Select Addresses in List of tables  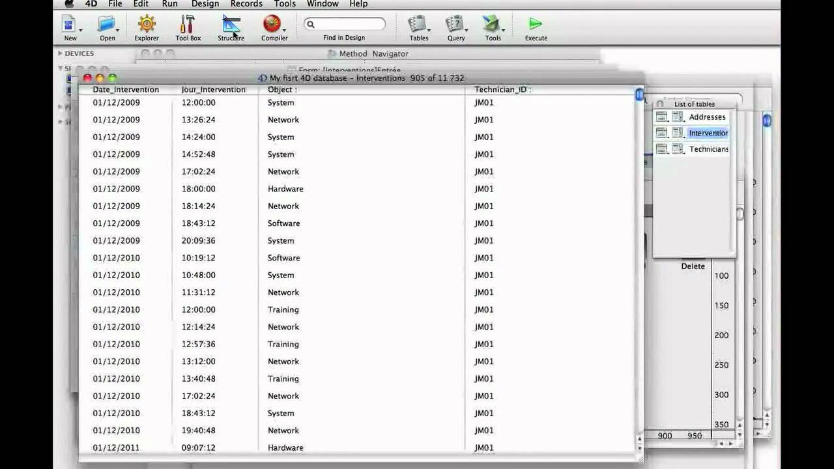[x=707, y=117]
